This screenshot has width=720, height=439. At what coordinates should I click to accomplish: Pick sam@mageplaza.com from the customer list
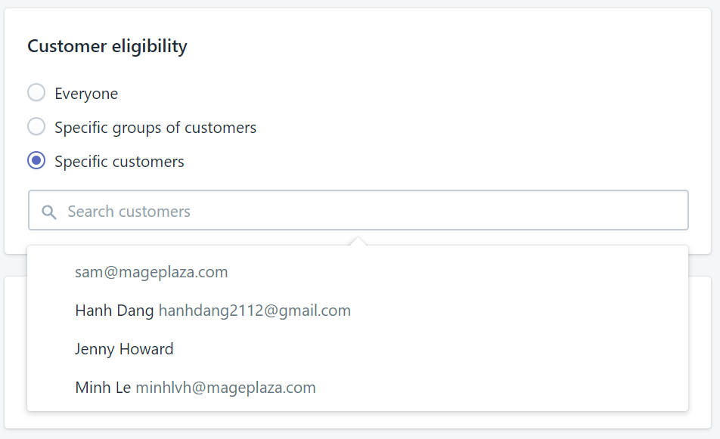(358, 272)
